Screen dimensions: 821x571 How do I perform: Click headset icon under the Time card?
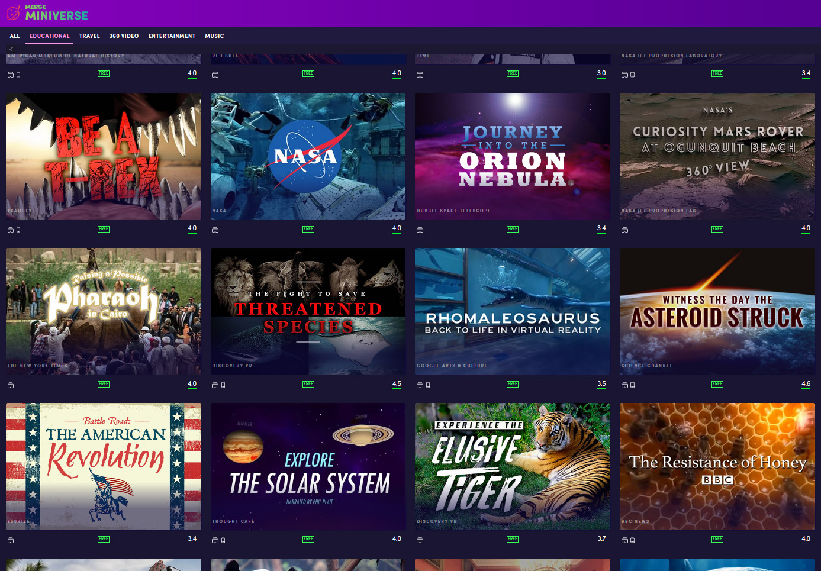pos(420,75)
